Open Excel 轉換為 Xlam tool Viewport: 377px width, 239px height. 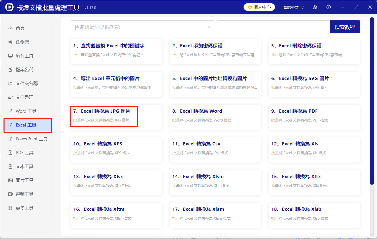[215, 215]
